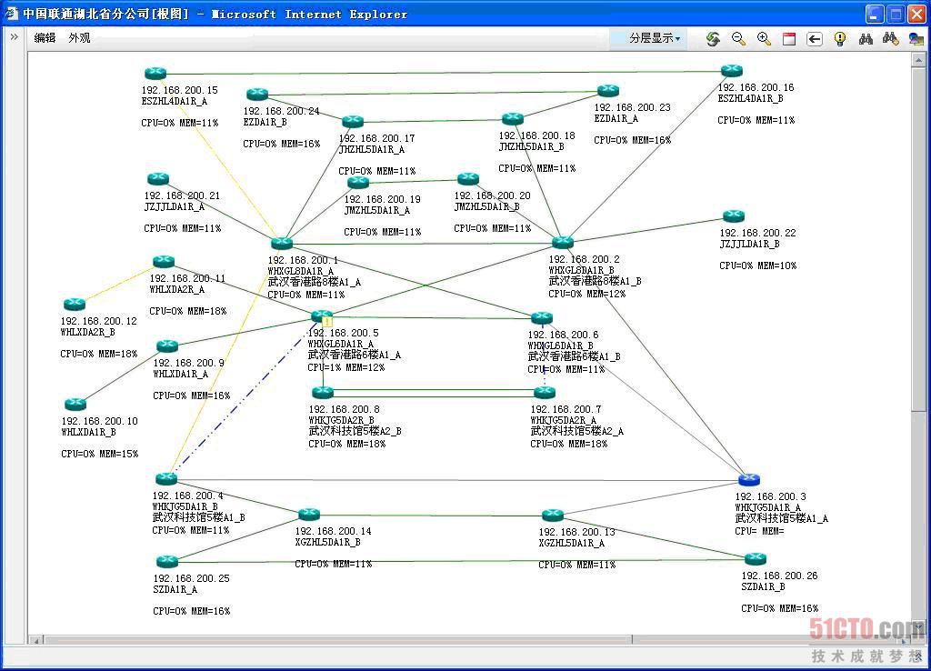Maximize the Internet Explorer window
Screen dimensions: 931x671
point(896,14)
